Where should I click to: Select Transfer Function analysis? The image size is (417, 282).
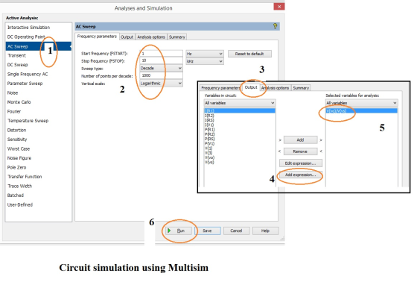click(25, 177)
